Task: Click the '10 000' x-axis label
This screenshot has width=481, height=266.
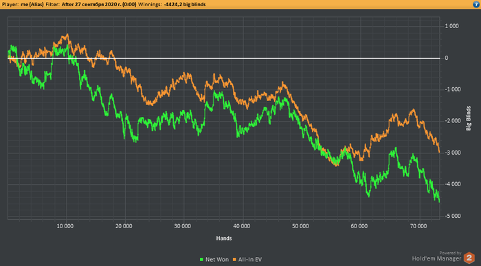Action: [65, 226]
